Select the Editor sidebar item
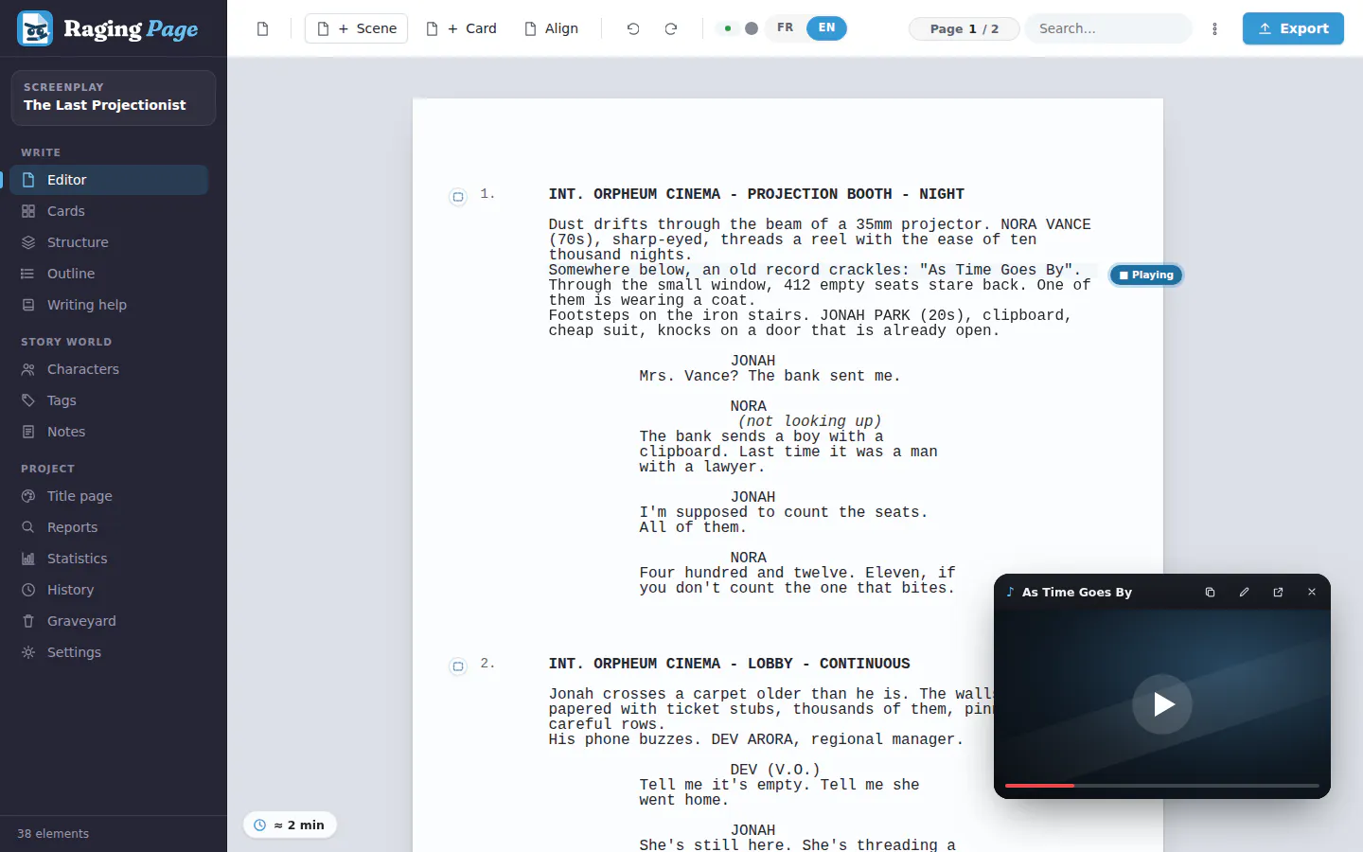Viewport: 1363px width, 852px height. [109, 180]
